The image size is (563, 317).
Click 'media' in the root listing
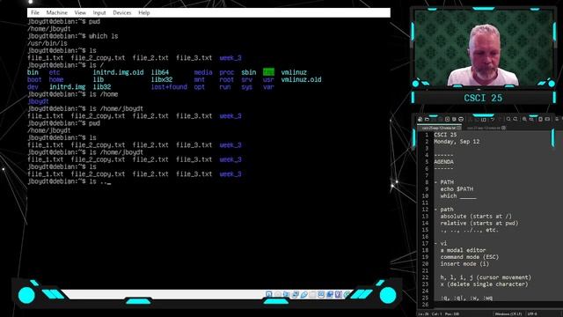point(203,72)
